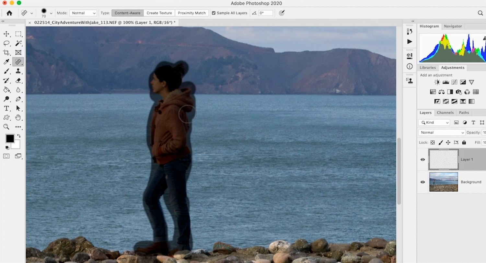Select the Type tool
Image resolution: width=486 pixels, height=263 pixels.
click(x=6, y=108)
